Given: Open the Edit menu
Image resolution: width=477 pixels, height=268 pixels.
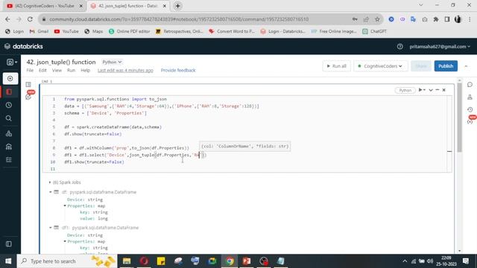Looking at the screenshot, I should [42, 70].
